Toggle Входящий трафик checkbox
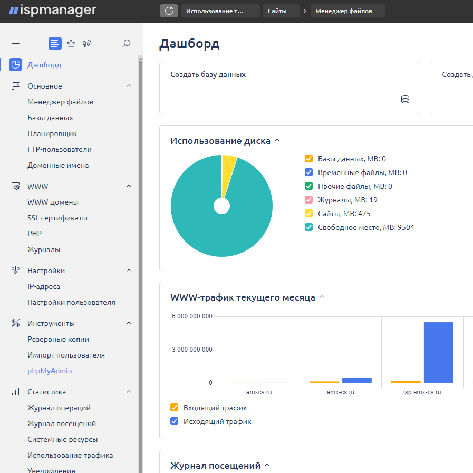This screenshot has height=473, width=473. pyautogui.click(x=175, y=407)
